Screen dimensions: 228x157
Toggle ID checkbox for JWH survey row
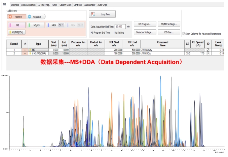(x=207, y=50)
